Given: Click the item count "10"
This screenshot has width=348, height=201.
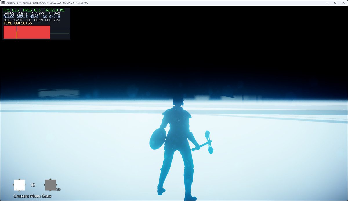Looking at the screenshot, I should pyautogui.click(x=33, y=185).
